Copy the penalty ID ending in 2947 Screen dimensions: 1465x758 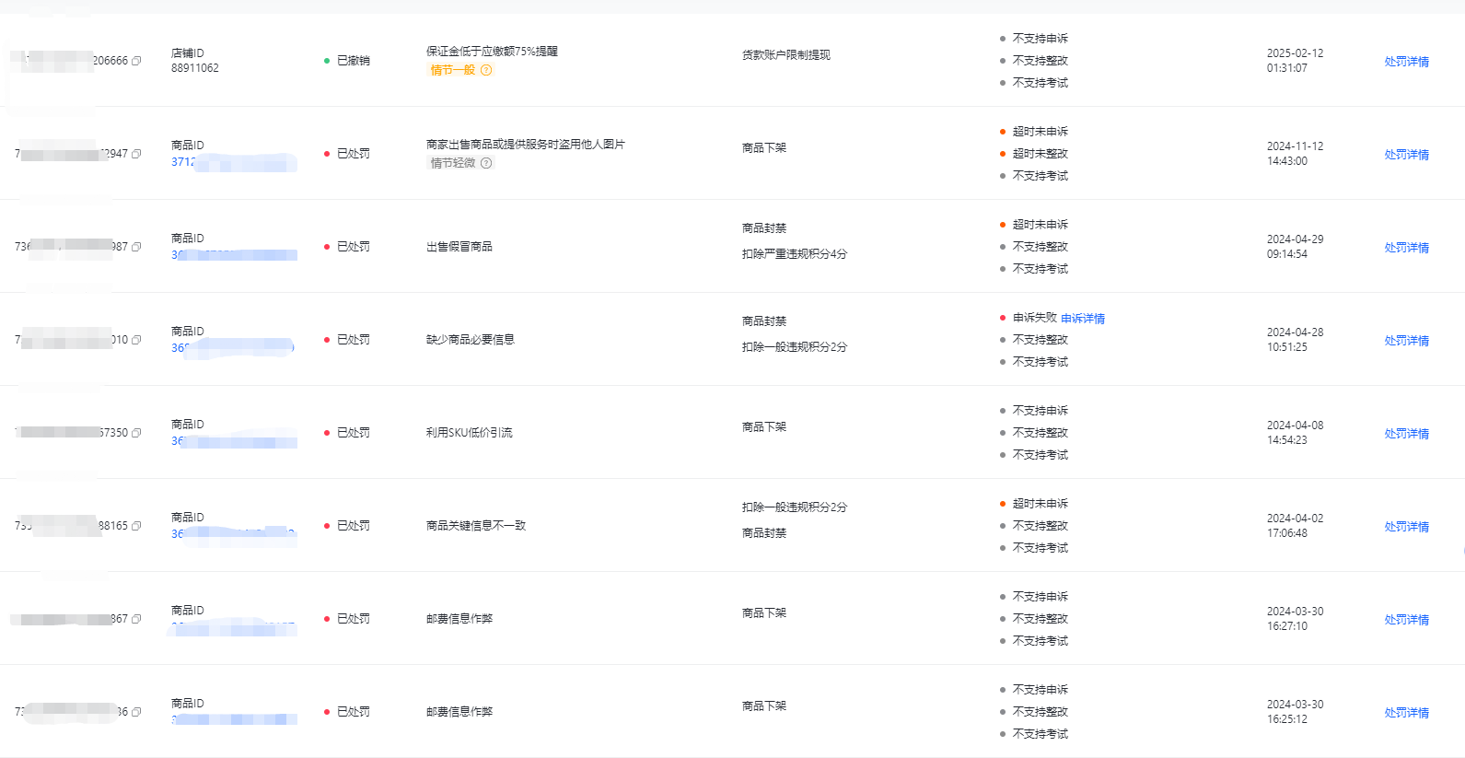tap(137, 154)
